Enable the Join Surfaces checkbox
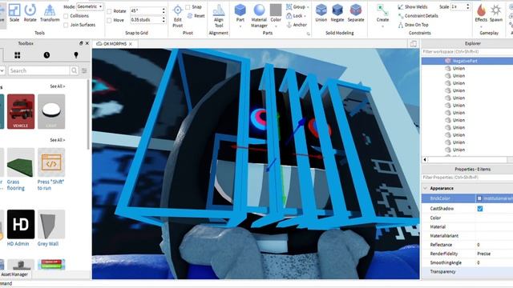The image size is (513, 288). pos(66,25)
